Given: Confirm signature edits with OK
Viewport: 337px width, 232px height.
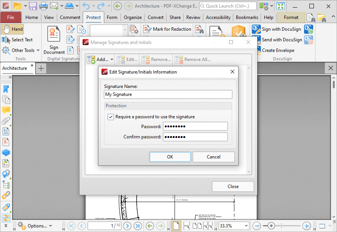Looking at the screenshot, I should pos(170,157).
